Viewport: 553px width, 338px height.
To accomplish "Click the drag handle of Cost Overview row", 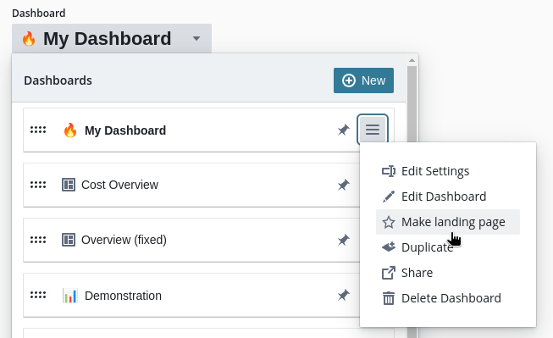I will click(x=38, y=185).
